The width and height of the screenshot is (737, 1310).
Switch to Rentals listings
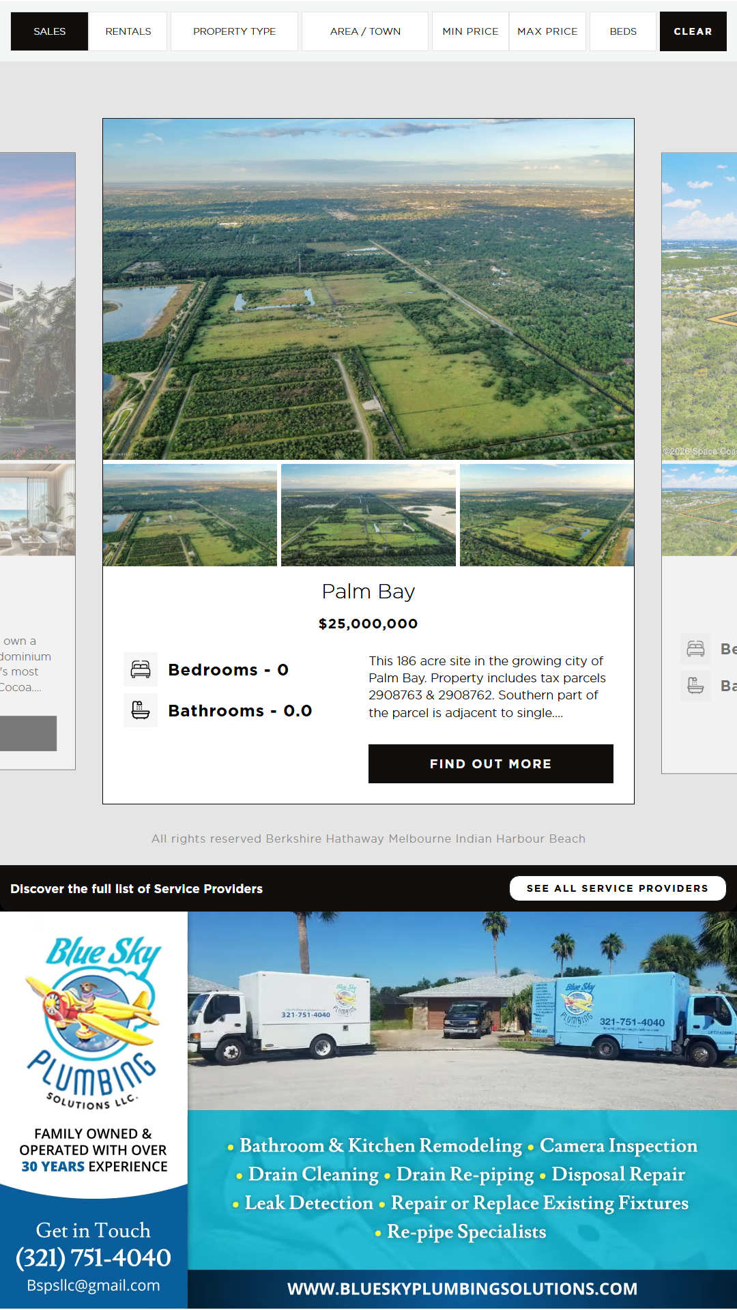[x=128, y=31]
